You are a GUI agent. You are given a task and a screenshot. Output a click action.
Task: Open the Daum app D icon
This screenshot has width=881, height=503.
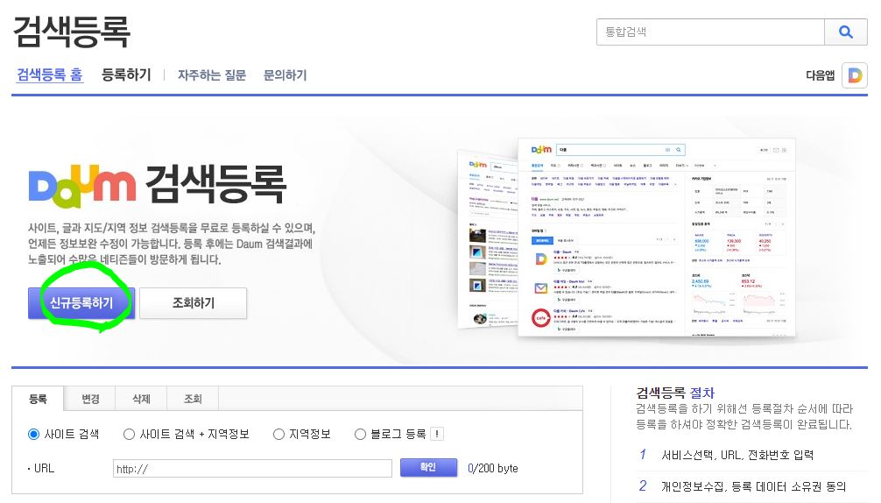855,75
